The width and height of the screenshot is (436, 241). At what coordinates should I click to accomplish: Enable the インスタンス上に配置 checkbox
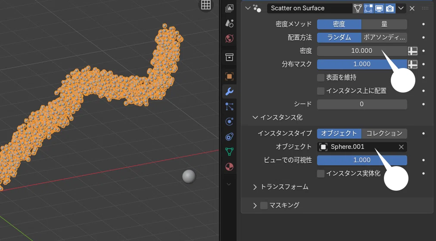pos(321,91)
